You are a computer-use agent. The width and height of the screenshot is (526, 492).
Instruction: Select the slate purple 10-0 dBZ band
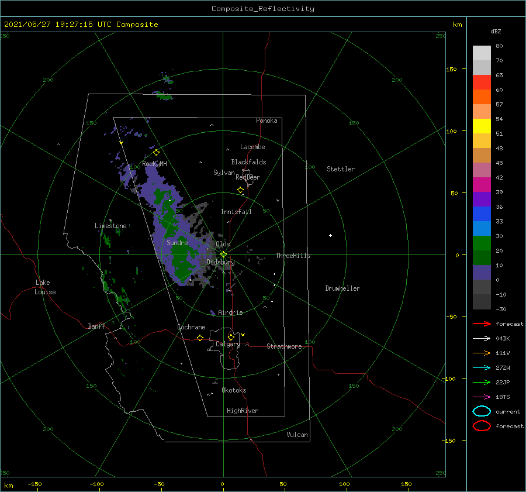click(x=482, y=273)
